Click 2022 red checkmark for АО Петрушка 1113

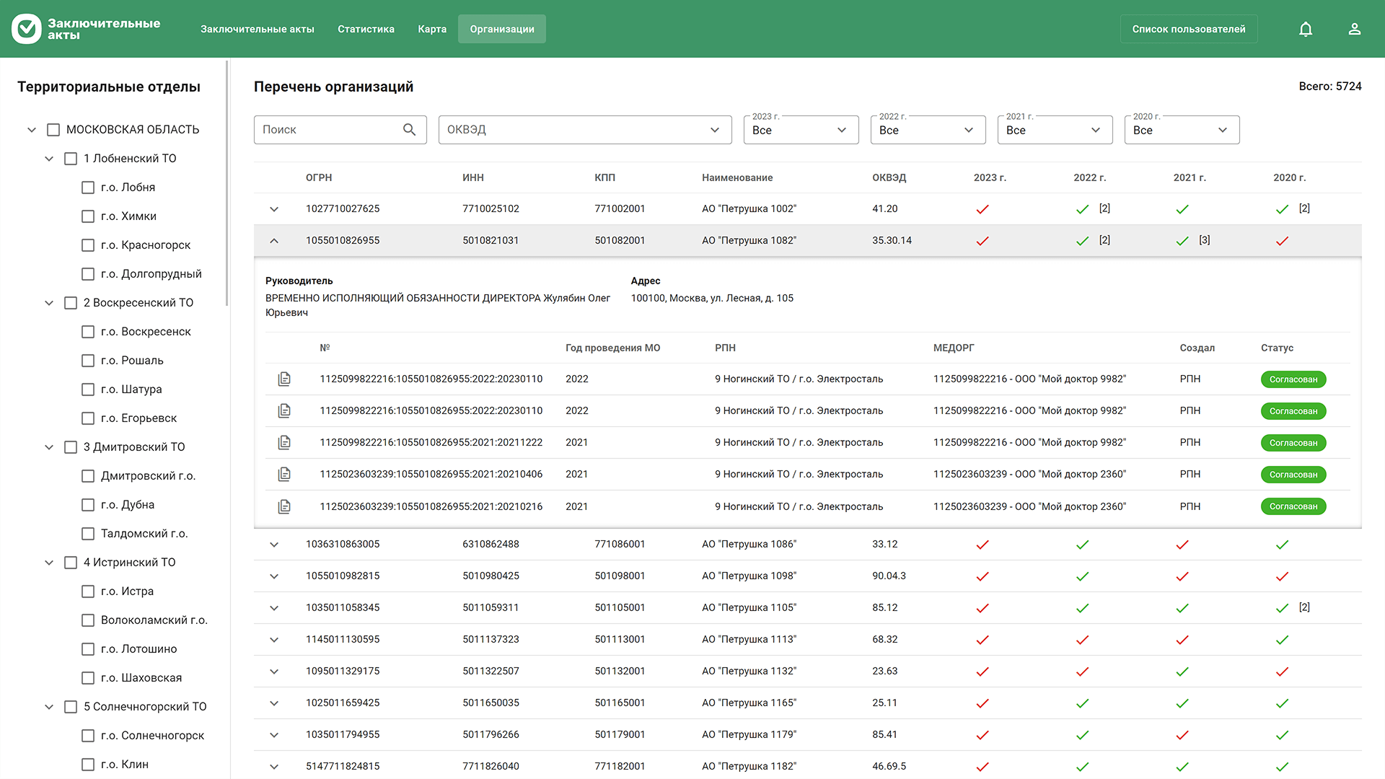1082,640
